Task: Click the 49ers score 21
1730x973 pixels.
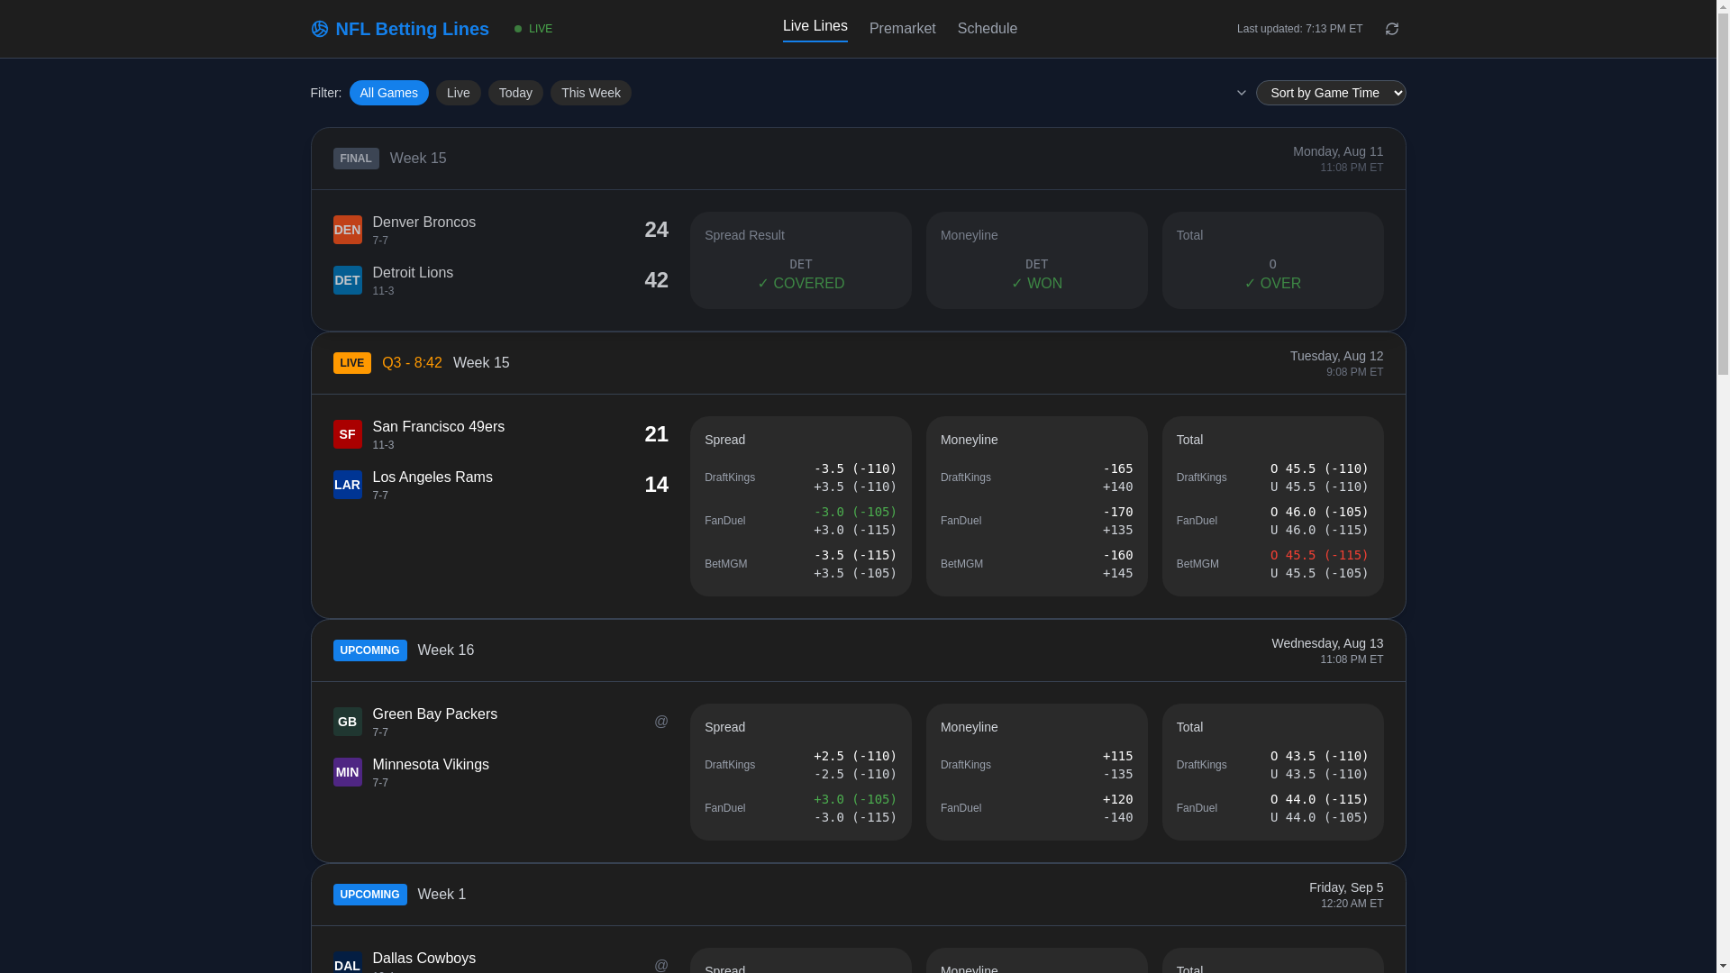Action: click(656, 434)
